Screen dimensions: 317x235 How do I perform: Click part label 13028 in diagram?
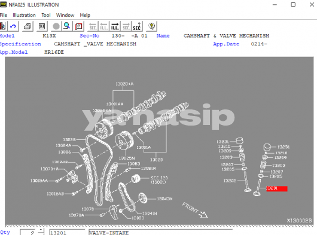point(69,140)
